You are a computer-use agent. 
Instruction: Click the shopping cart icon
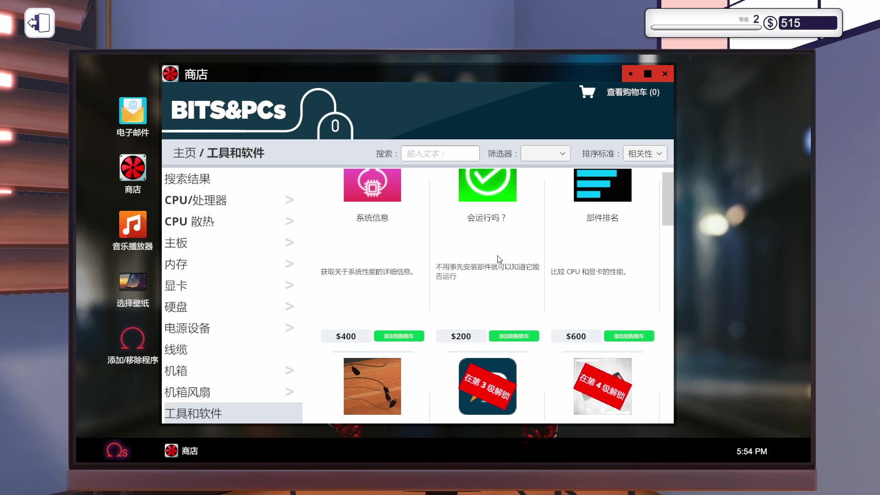[x=587, y=92]
